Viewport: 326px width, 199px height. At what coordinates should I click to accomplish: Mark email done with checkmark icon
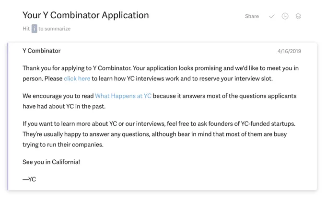(x=272, y=16)
